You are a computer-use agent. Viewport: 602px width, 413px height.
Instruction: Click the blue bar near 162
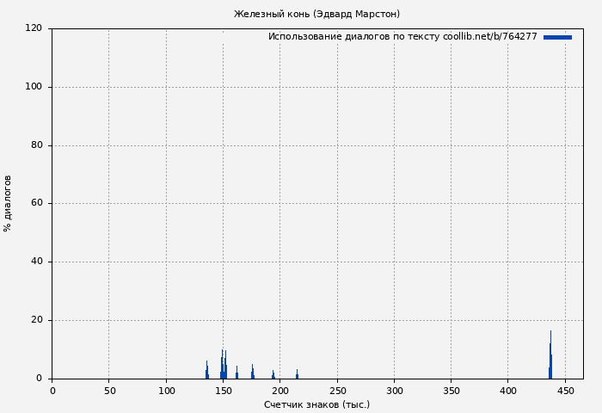coord(236,373)
